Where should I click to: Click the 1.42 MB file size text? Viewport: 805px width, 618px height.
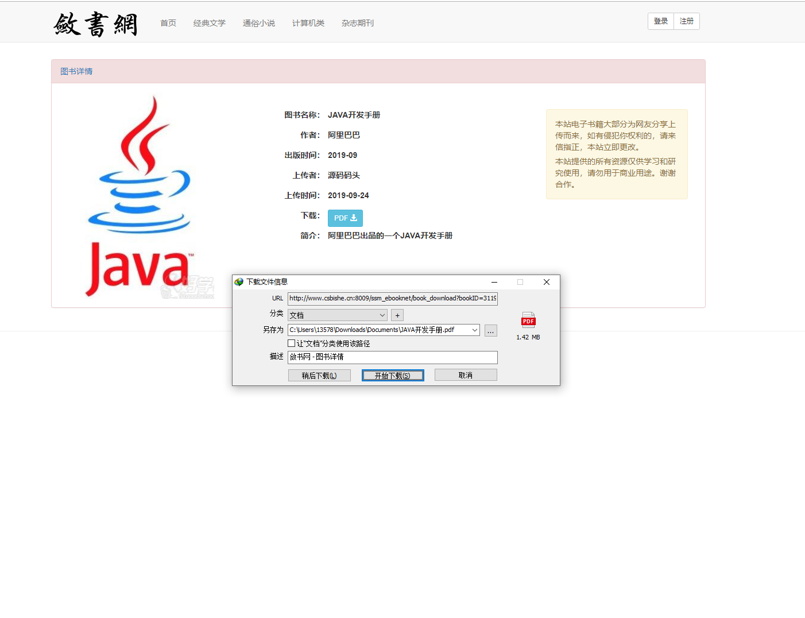(x=528, y=337)
